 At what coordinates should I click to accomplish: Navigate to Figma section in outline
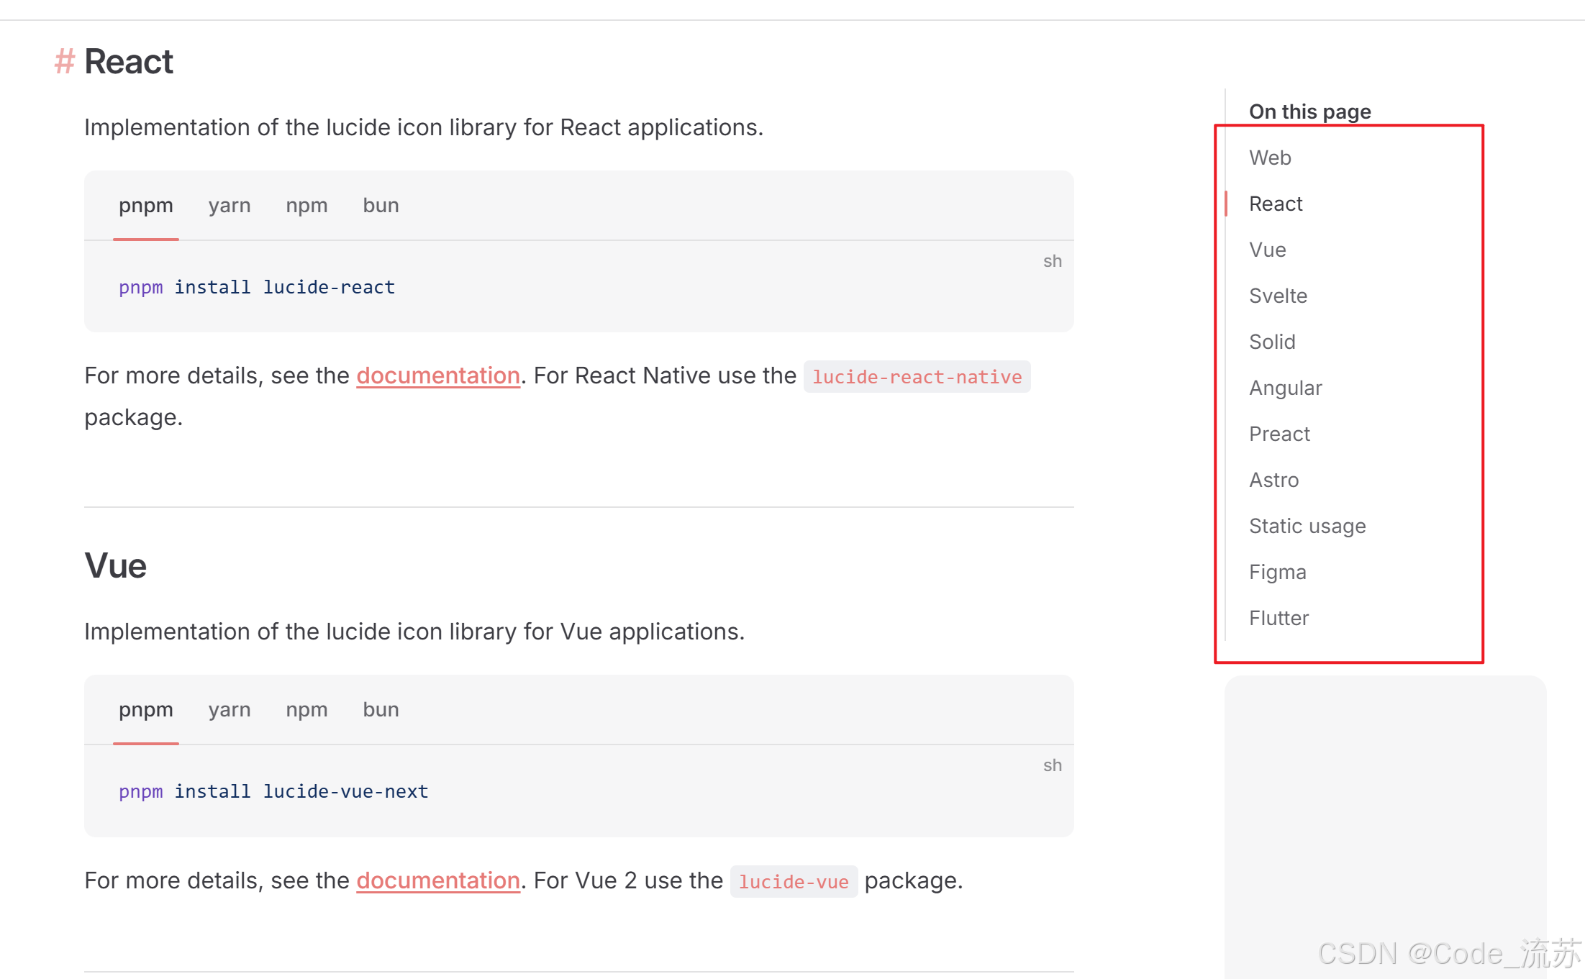point(1277,573)
